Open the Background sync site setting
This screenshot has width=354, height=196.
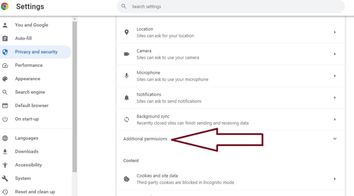click(x=231, y=120)
